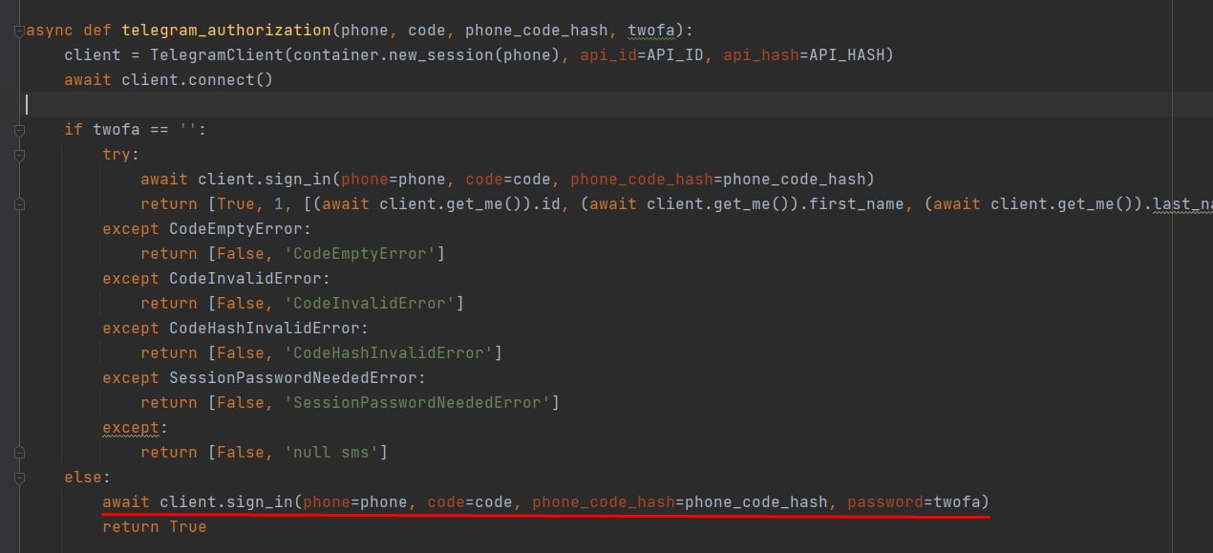Click the 'CodeInvalidError' string literal
The image size is (1213, 553).
369,304
